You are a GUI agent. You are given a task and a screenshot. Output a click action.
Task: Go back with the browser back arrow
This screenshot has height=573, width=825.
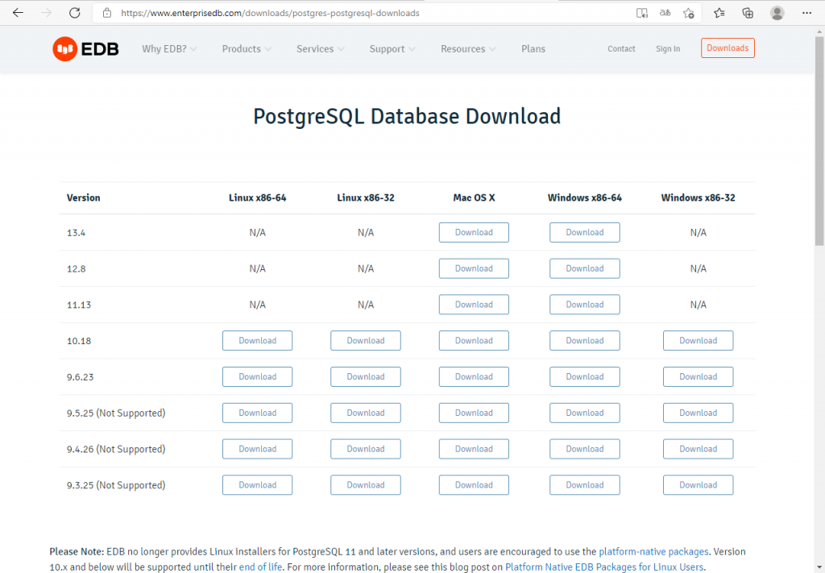[18, 13]
